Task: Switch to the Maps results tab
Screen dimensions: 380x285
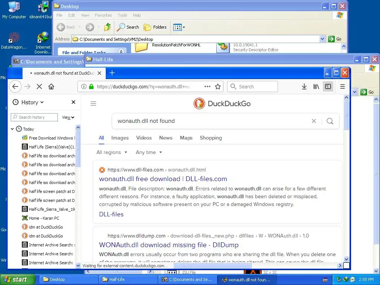Action: [186, 138]
